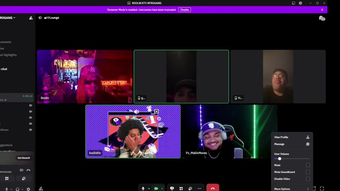
Task: Select View Profile in context menu
Action: coord(292,137)
